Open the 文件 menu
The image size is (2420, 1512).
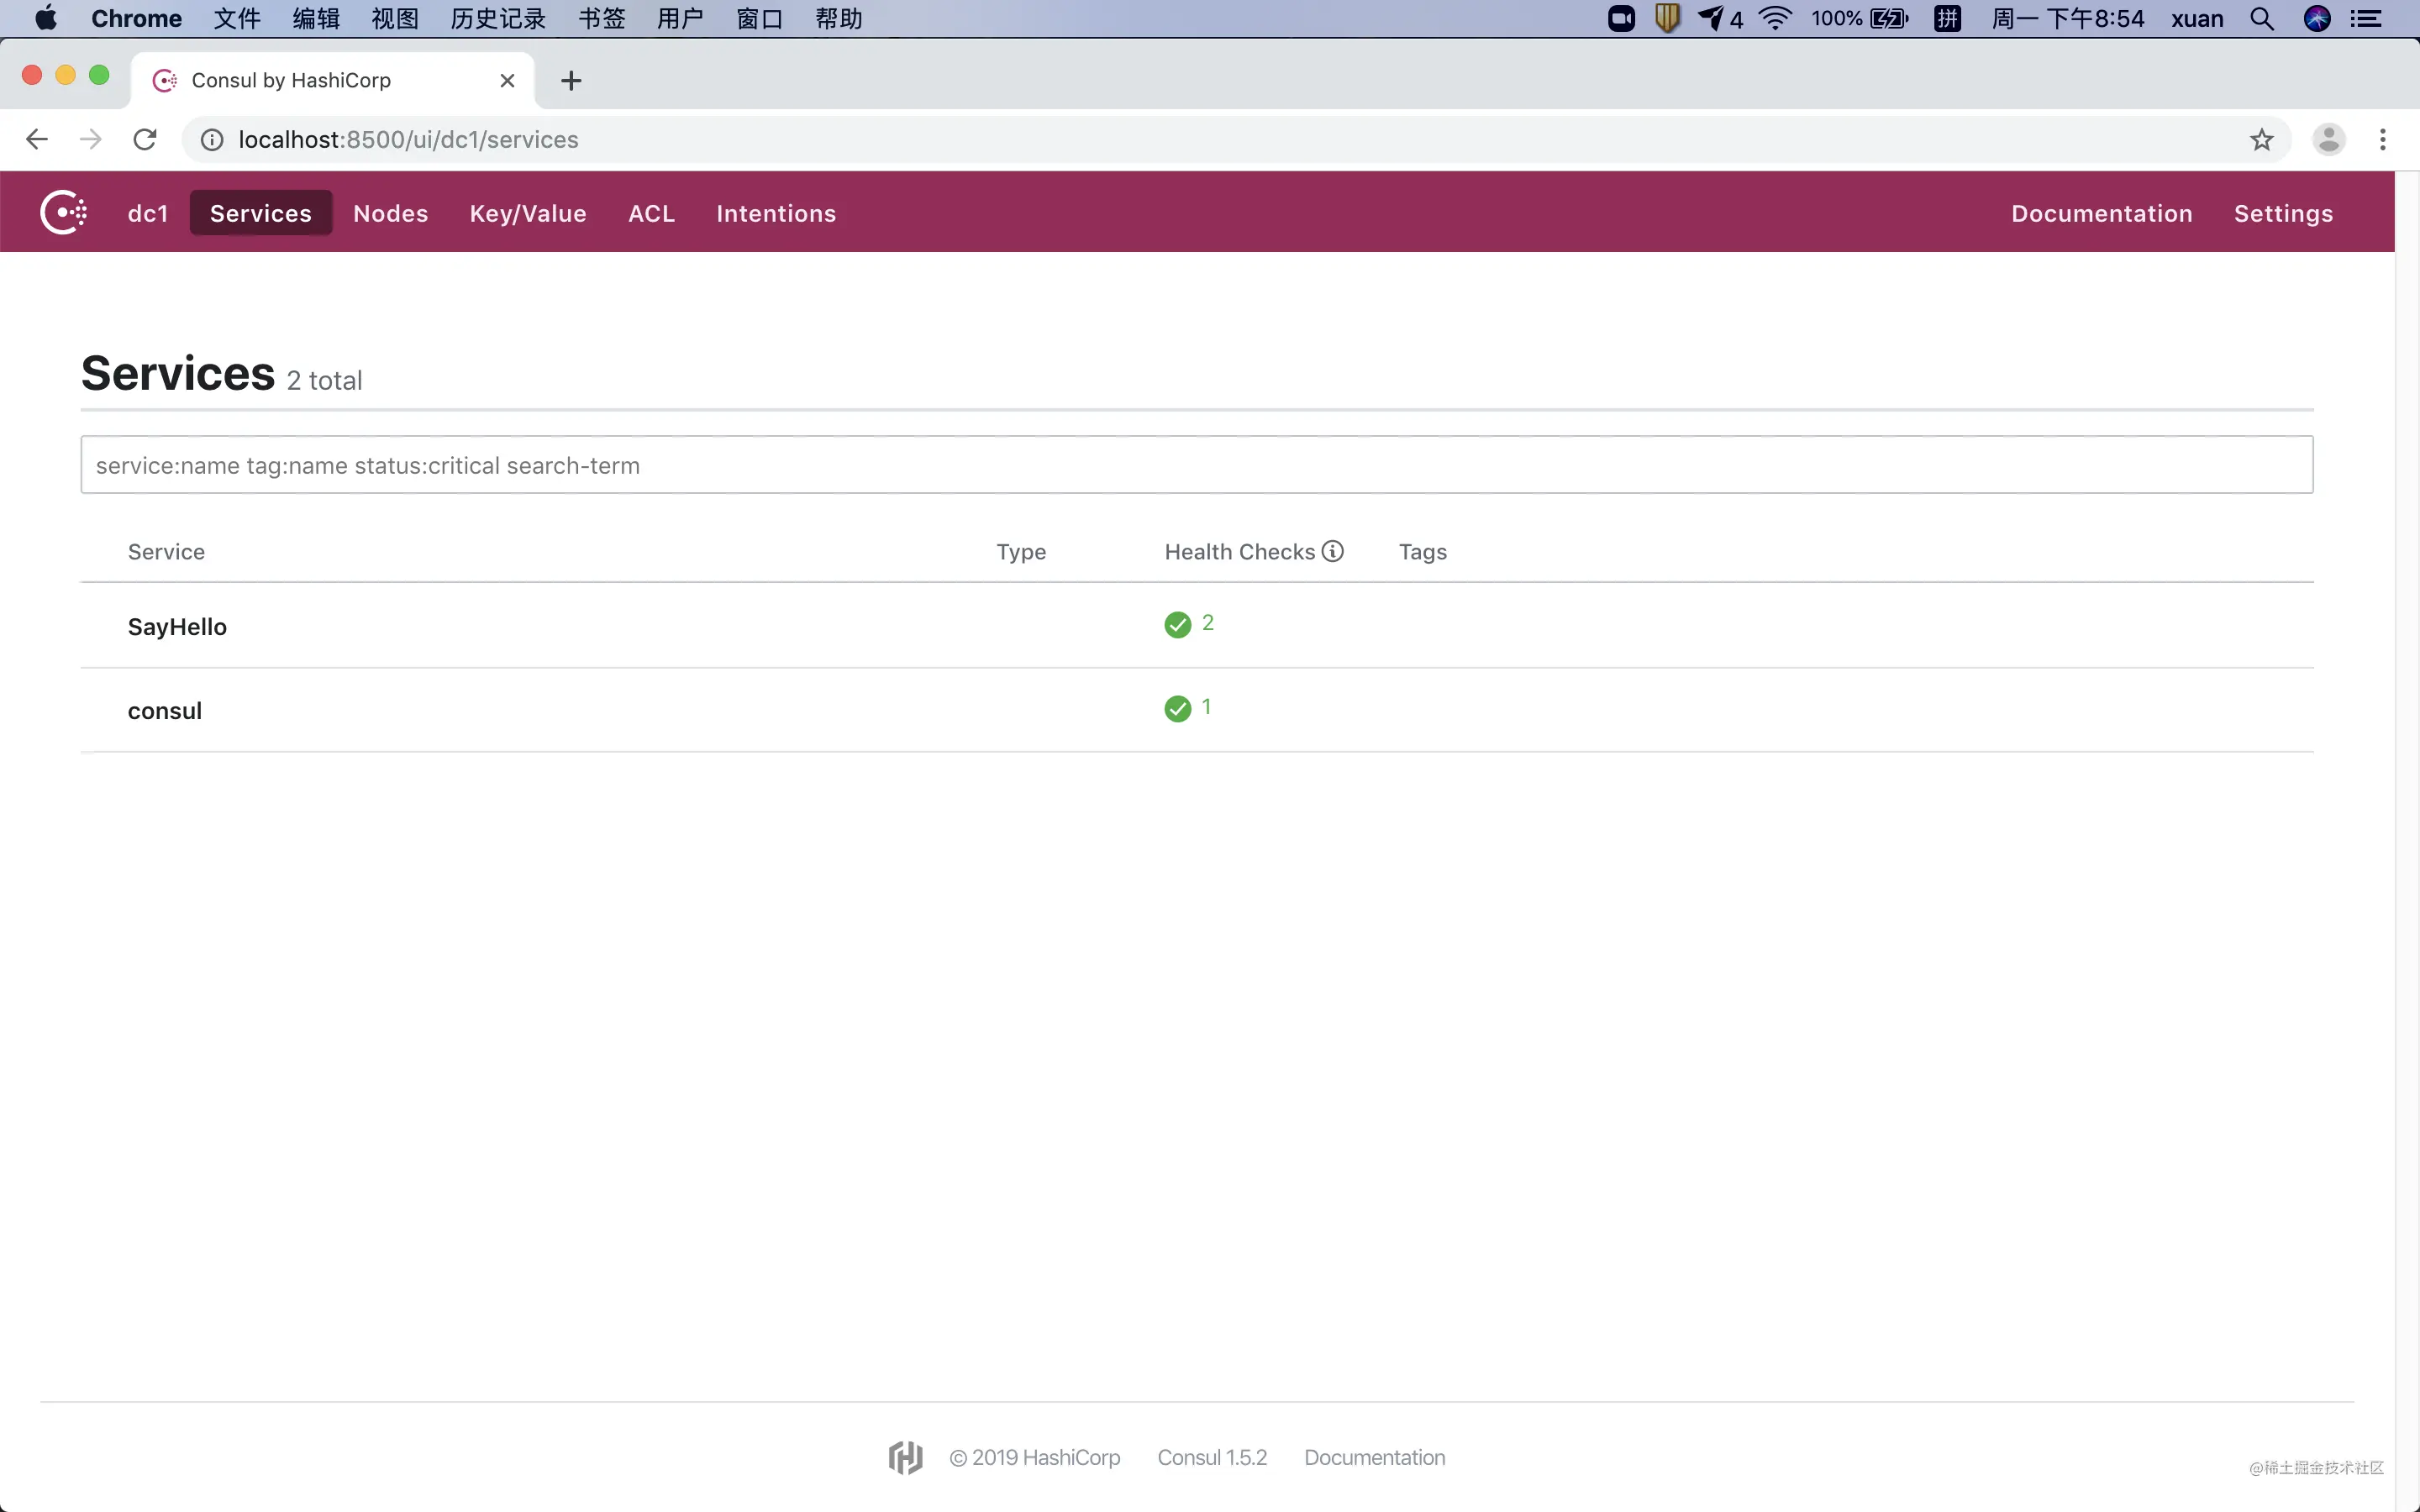(x=237, y=18)
